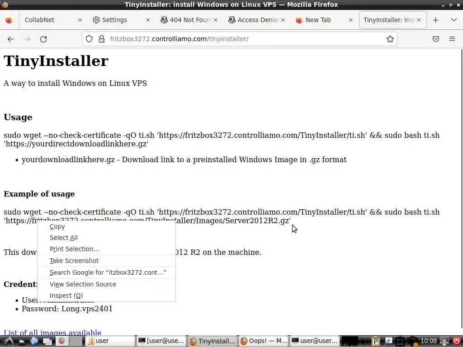
Task: Open the user@user... terminal taskbar window
Action: [314, 341]
